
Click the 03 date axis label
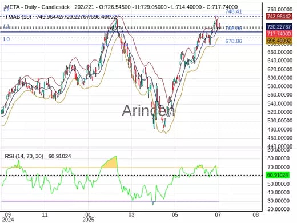(x=131, y=215)
